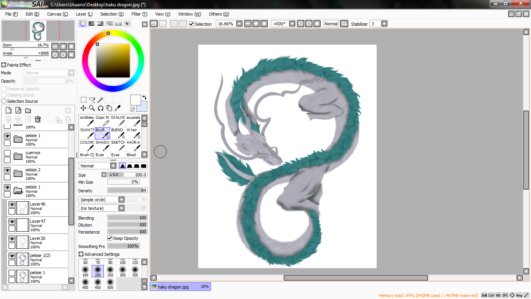
Task: Select the Hand pan tool
Action: (x=109, y=108)
